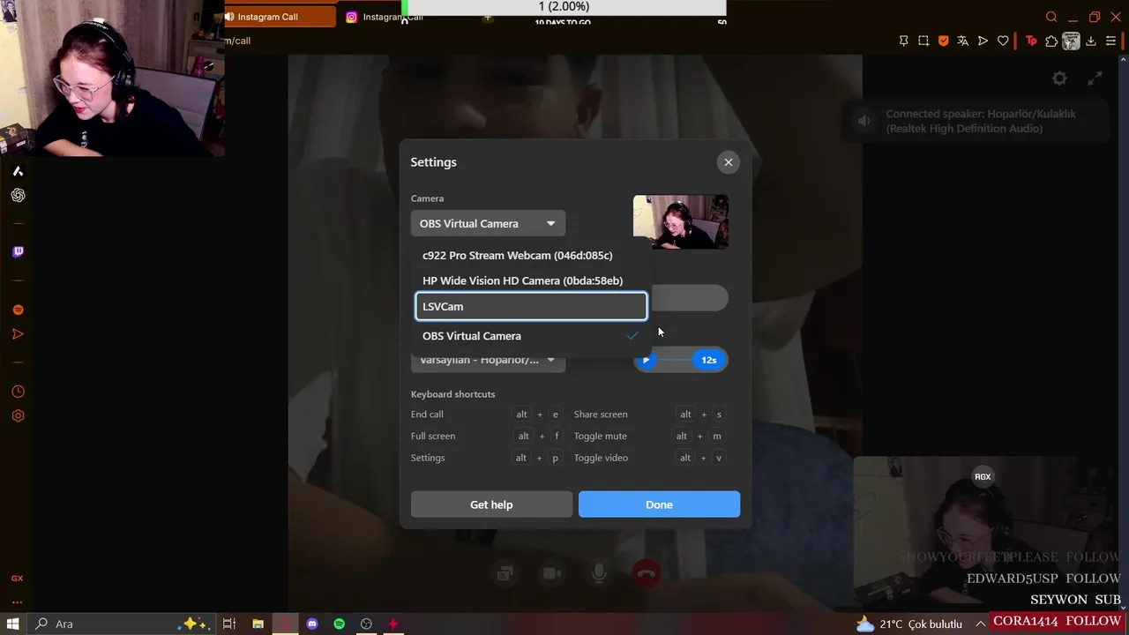The width and height of the screenshot is (1129, 635).
Task: Open the GX Corner sidebar button
Action: click(17, 579)
